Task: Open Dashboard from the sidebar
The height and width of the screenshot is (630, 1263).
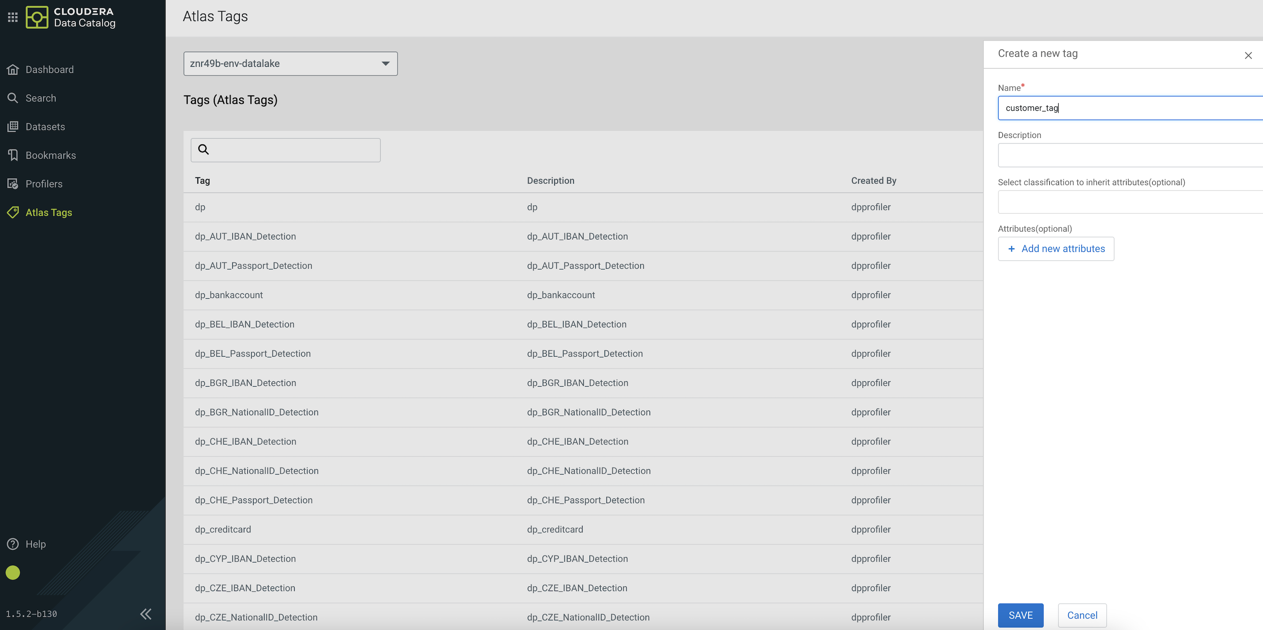Action: pos(49,70)
